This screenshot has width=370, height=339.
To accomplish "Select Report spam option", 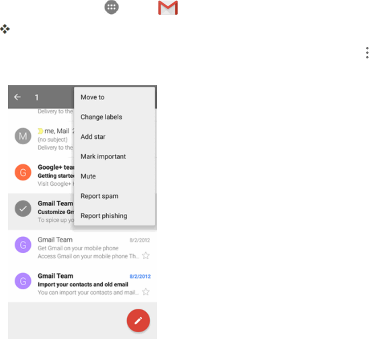I will click(x=114, y=196).
